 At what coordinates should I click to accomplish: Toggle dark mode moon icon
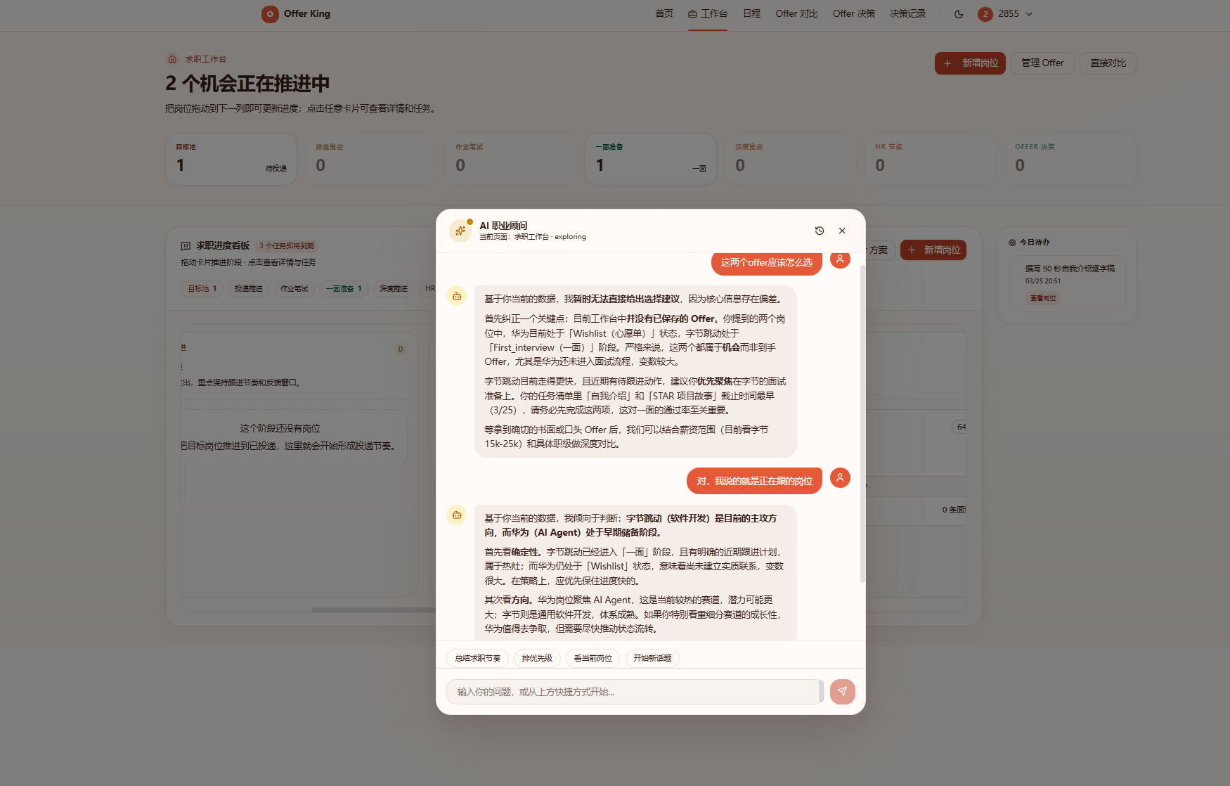click(959, 14)
